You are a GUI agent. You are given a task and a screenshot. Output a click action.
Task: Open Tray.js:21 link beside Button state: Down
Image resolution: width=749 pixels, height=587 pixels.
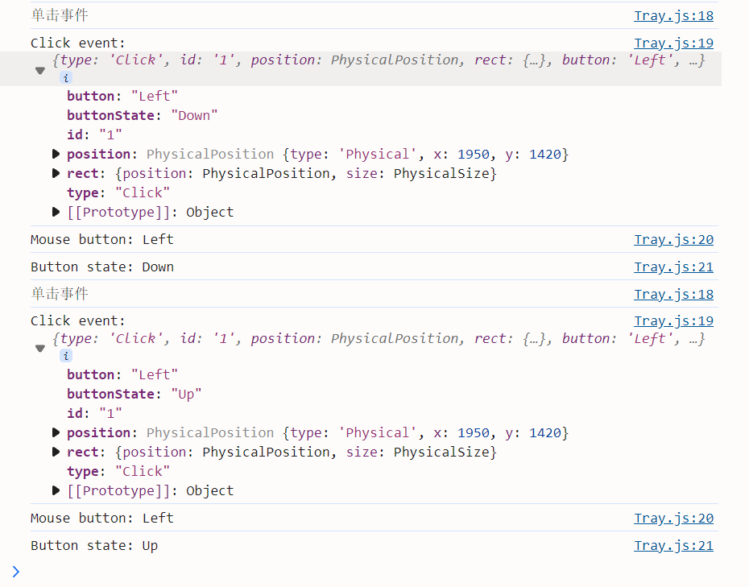pyautogui.click(x=673, y=267)
